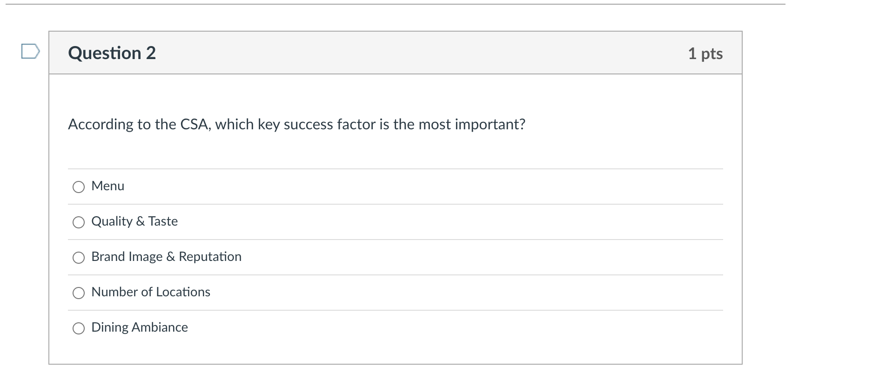Choose the Quality & Taste radio button

click(x=79, y=222)
